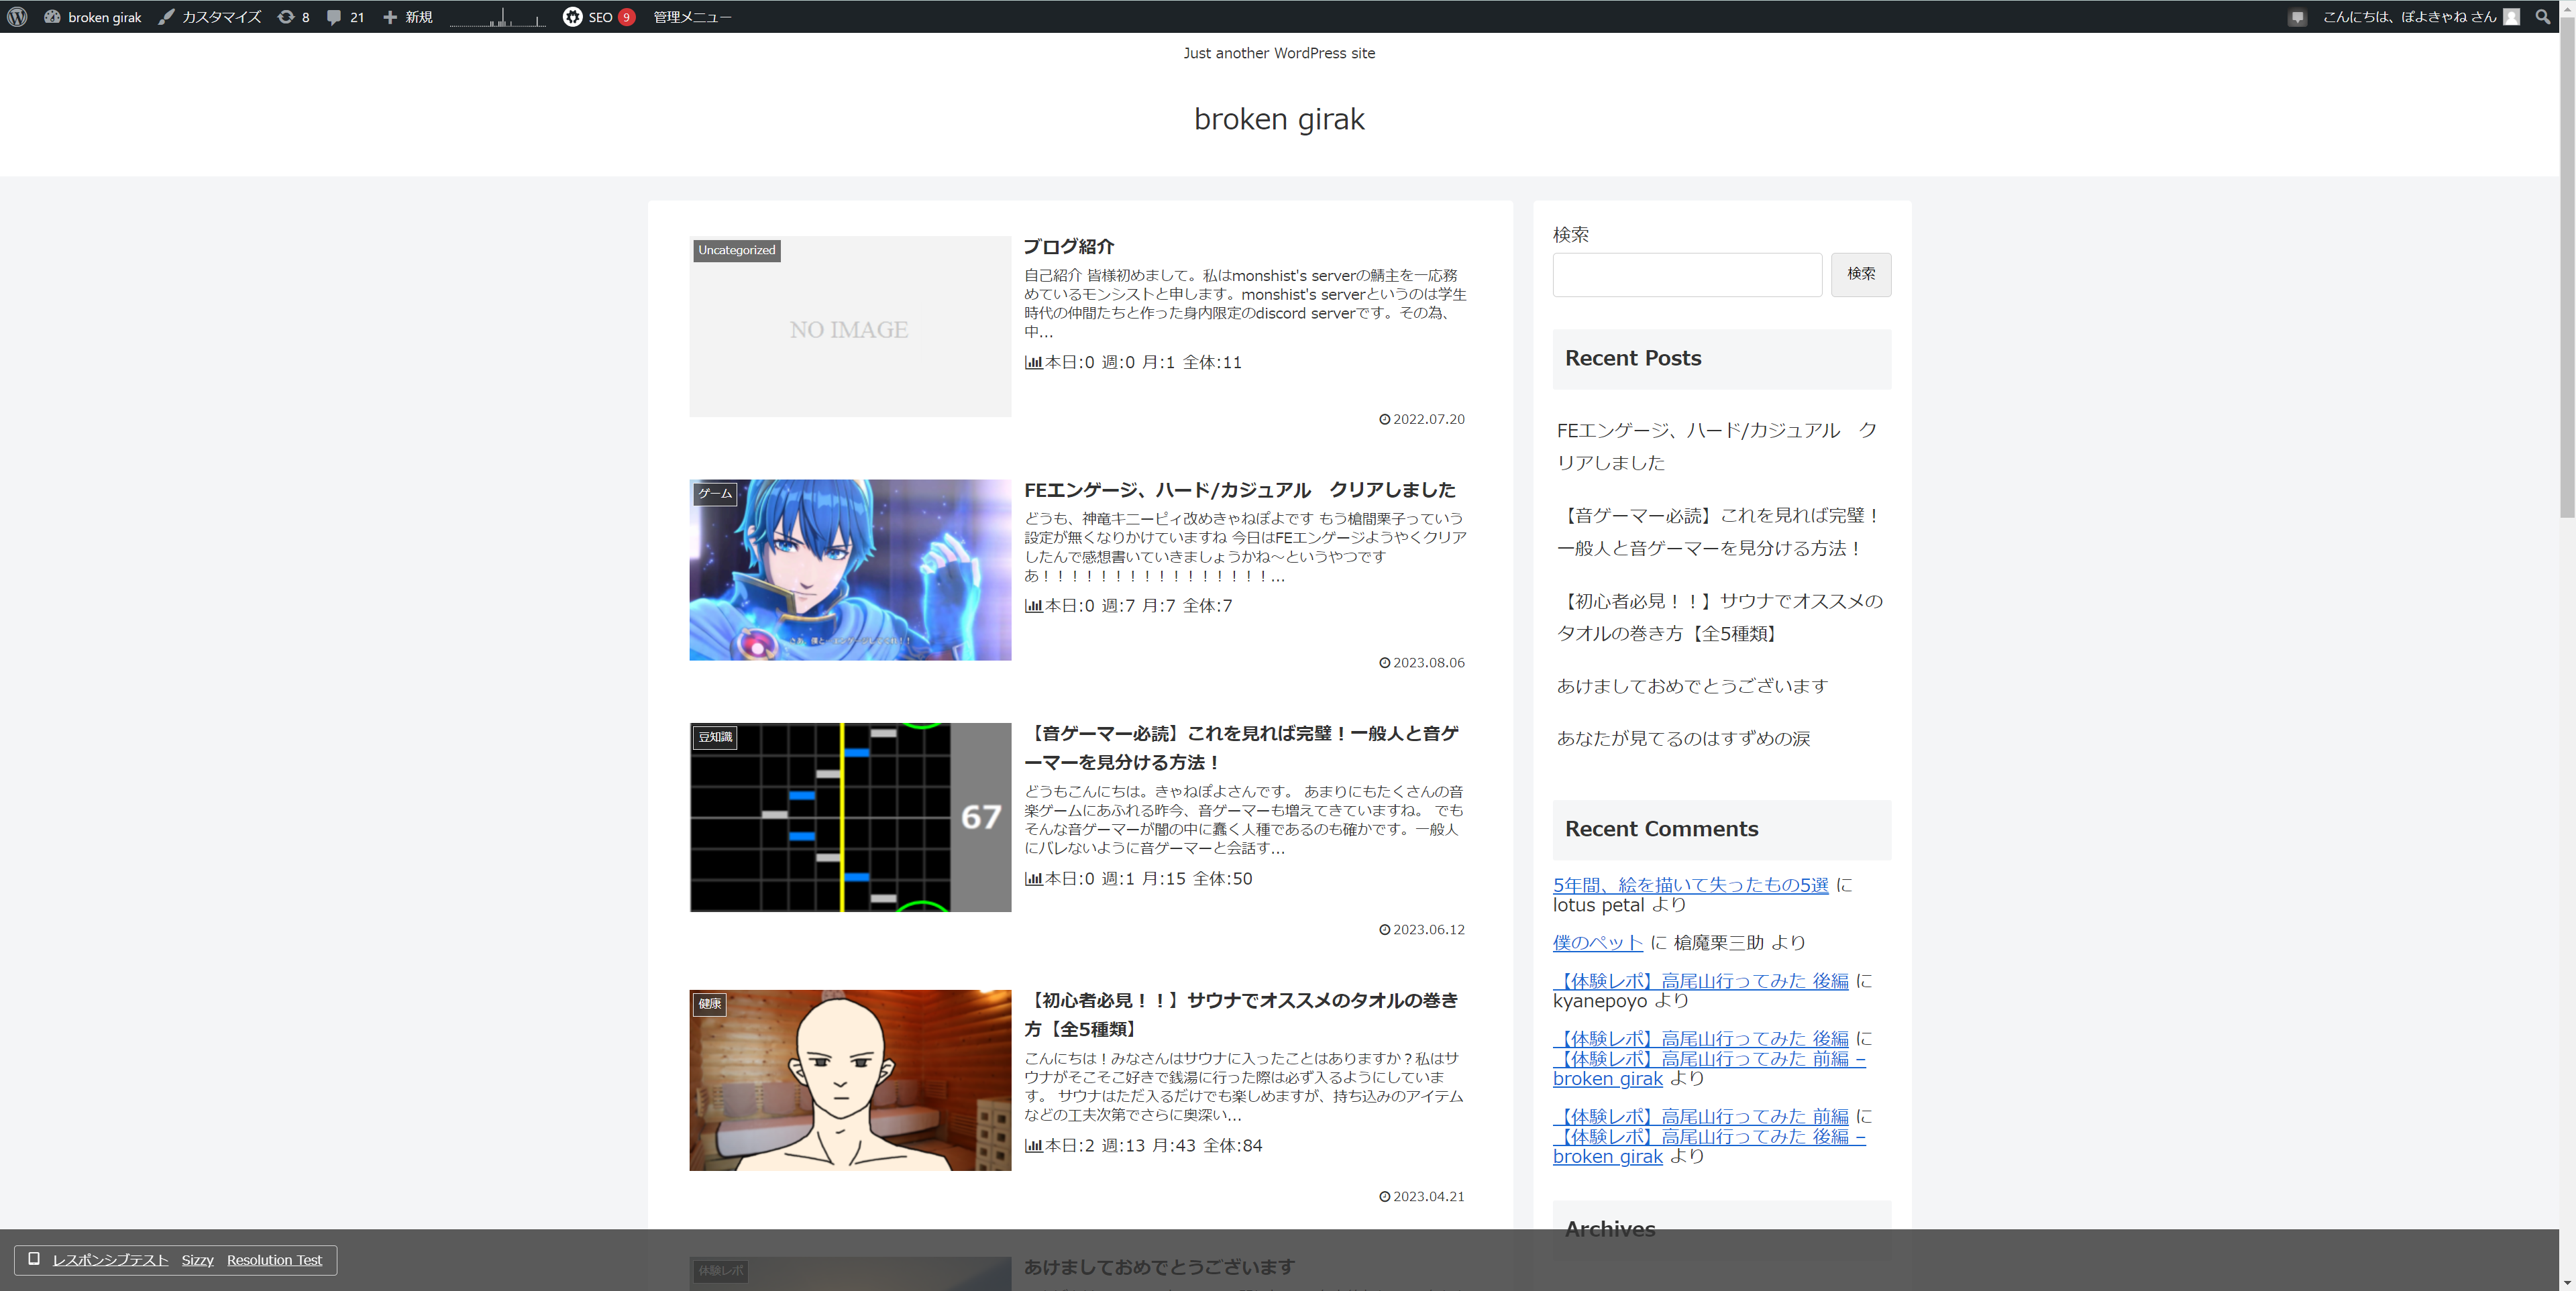Open post title ブログ紹介
The width and height of the screenshot is (2576, 1291).
tap(1068, 247)
